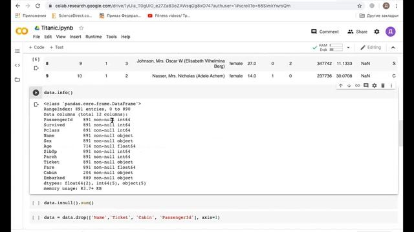Viewport: 414px width, 232px height.
Task: Open the Google account avatar
Action: (x=391, y=32)
